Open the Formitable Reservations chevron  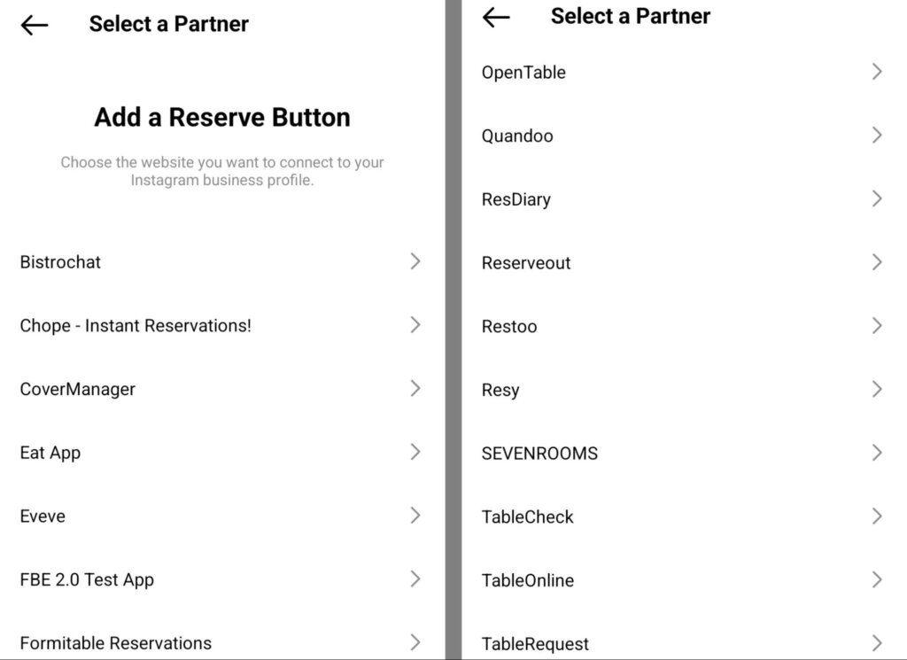coord(415,642)
